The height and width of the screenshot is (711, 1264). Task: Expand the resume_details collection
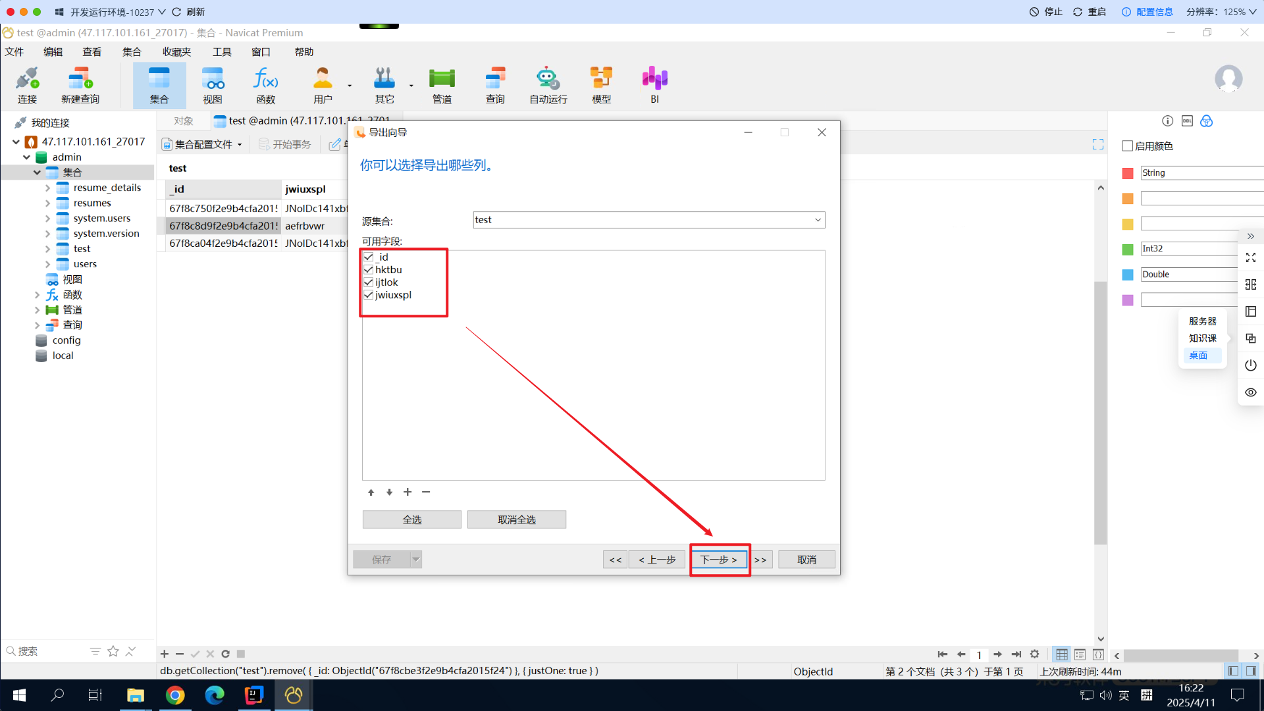point(47,188)
